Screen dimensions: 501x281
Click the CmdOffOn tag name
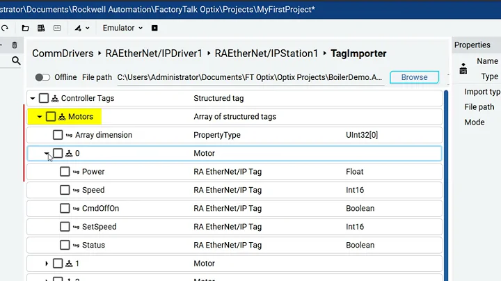tap(101, 209)
